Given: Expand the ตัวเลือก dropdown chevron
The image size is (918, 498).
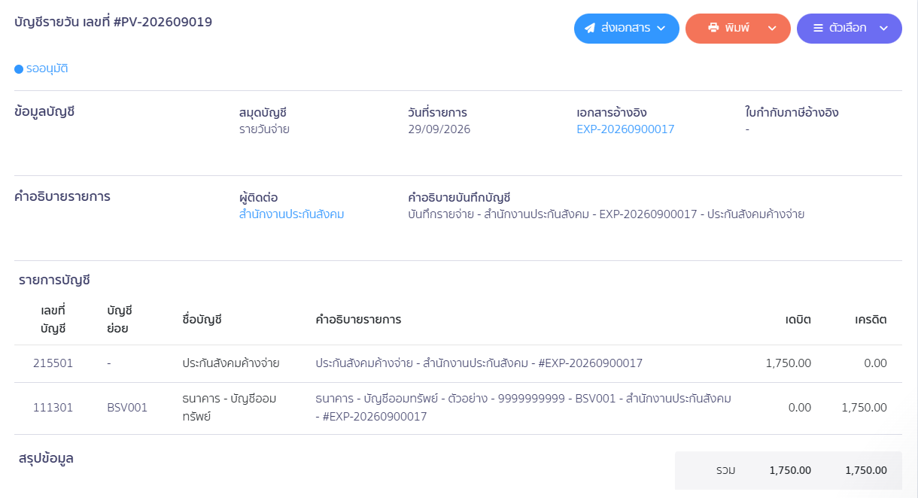Looking at the screenshot, I should [x=883, y=29].
